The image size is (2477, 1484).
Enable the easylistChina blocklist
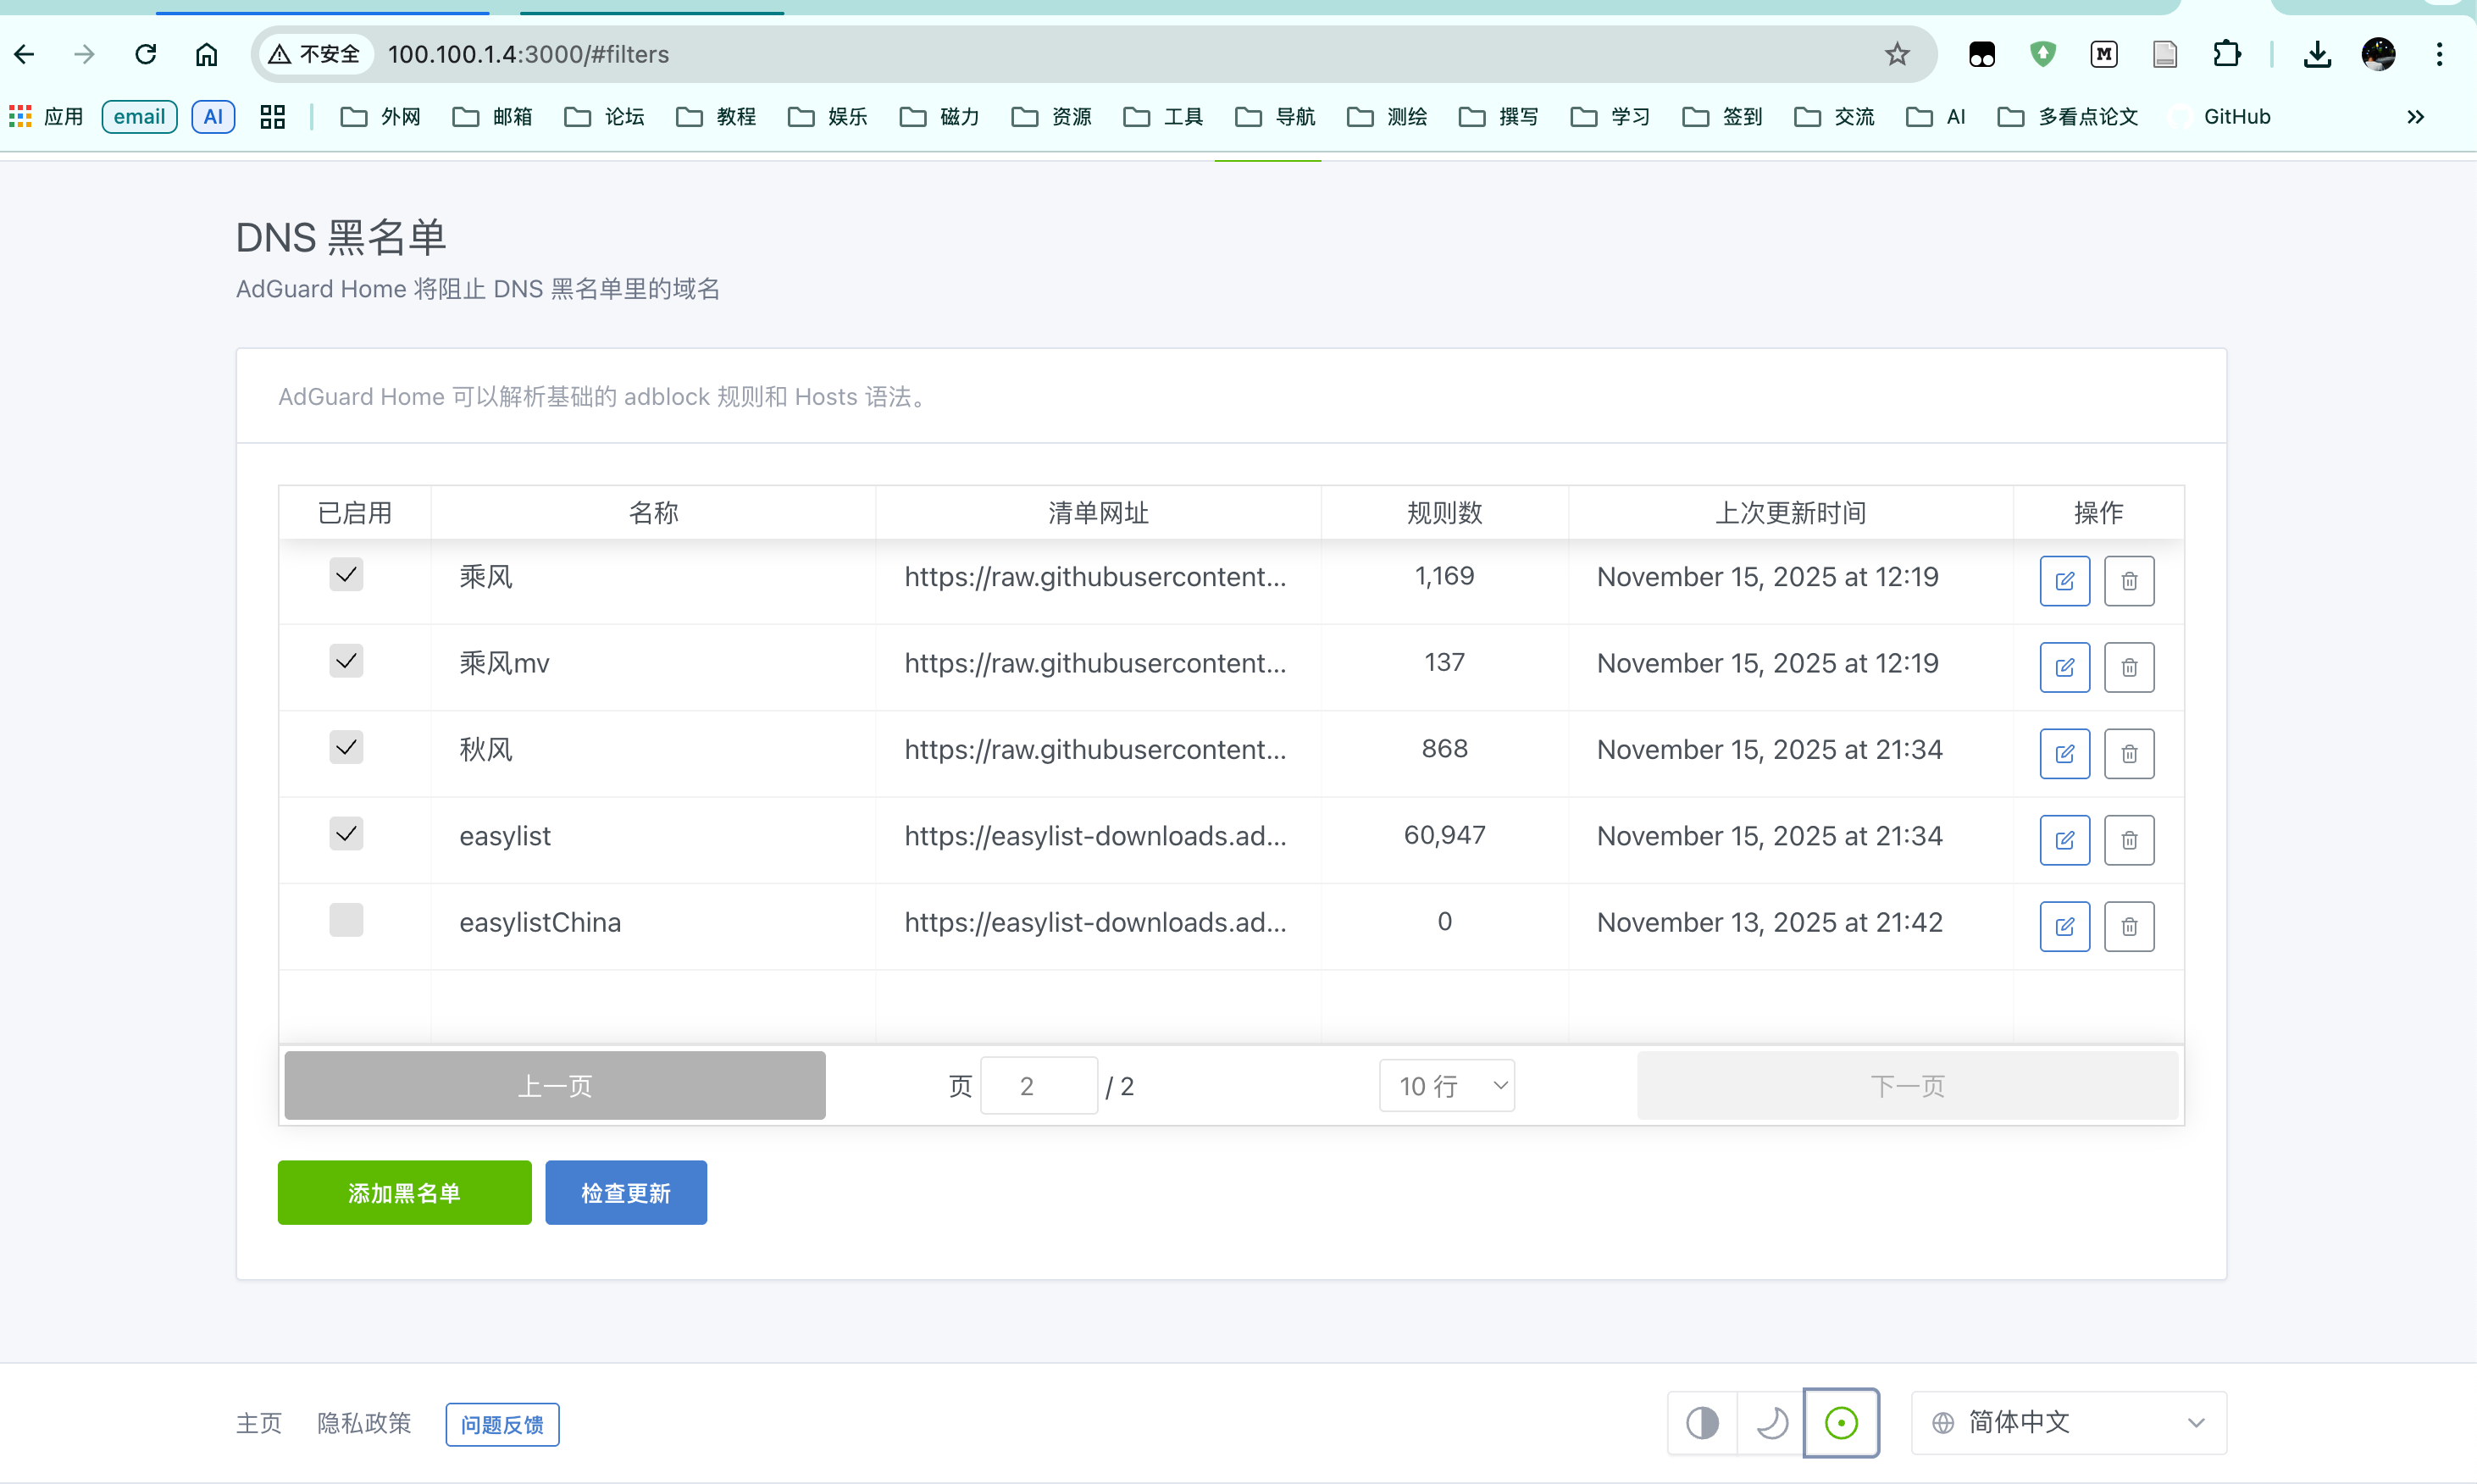click(x=346, y=920)
